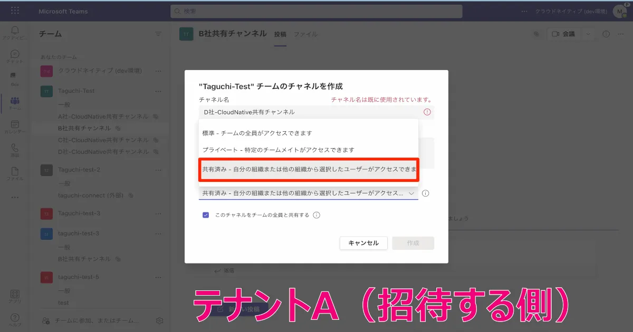The height and width of the screenshot is (332, 633).
Task: Open the test channel under taguchi-test-5
Action: (x=63, y=303)
